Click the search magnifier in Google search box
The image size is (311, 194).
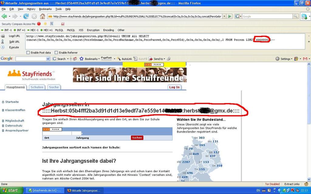point(296,16)
